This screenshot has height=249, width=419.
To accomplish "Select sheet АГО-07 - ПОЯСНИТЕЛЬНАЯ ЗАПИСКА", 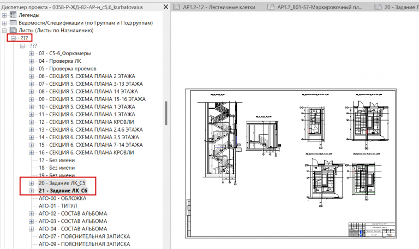I will click(84, 236).
